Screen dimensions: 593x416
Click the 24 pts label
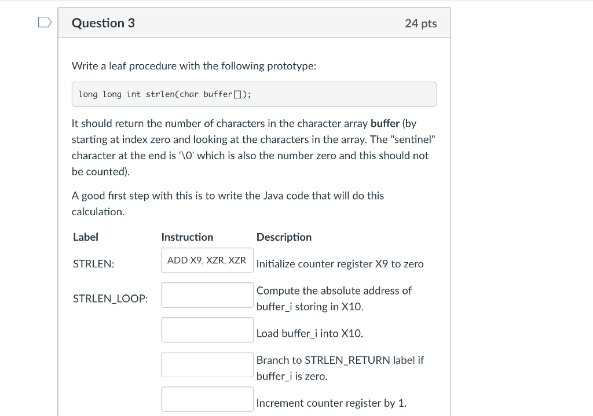422,23
